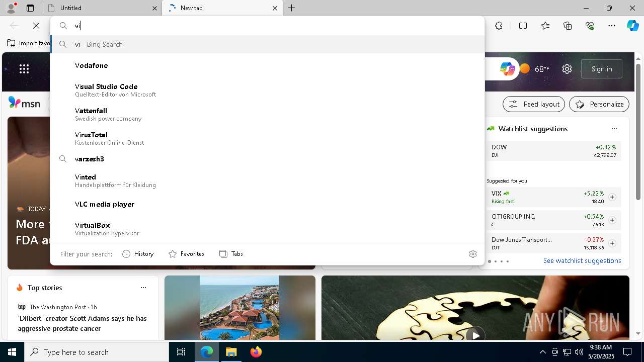Open address bar settings gear
Viewport: 644px width, 362px height.
(472, 254)
